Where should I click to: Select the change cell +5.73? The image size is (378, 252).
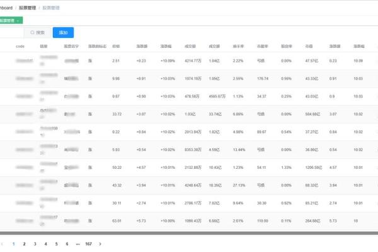click(x=141, y=221)
